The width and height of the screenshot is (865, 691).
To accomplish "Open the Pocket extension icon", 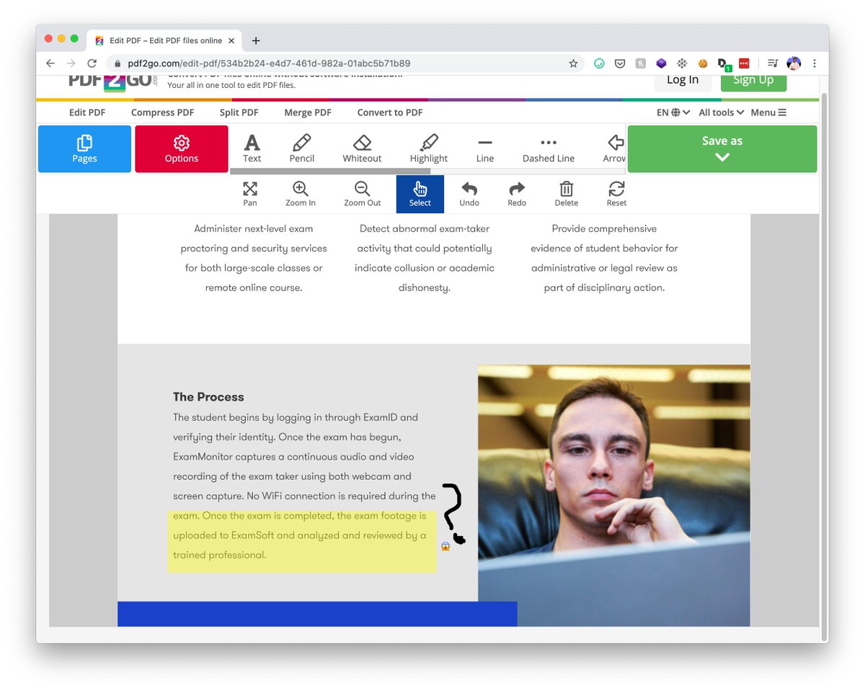I will (x=619, y=63).
